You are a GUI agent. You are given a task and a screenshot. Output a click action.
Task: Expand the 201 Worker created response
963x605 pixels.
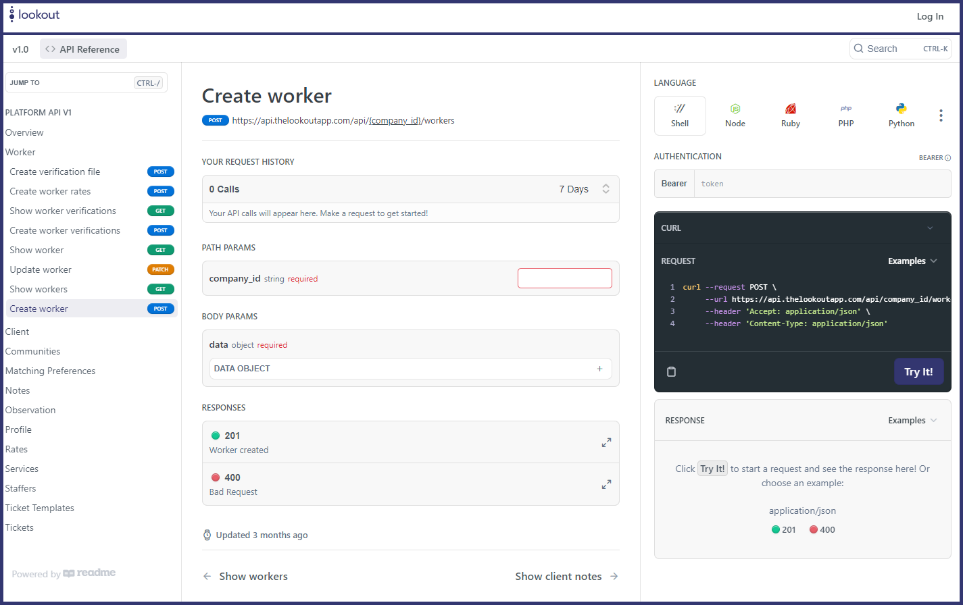[x=606, y=442]
